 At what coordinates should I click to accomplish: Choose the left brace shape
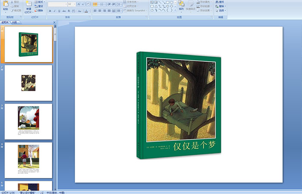tap(167, 10)
